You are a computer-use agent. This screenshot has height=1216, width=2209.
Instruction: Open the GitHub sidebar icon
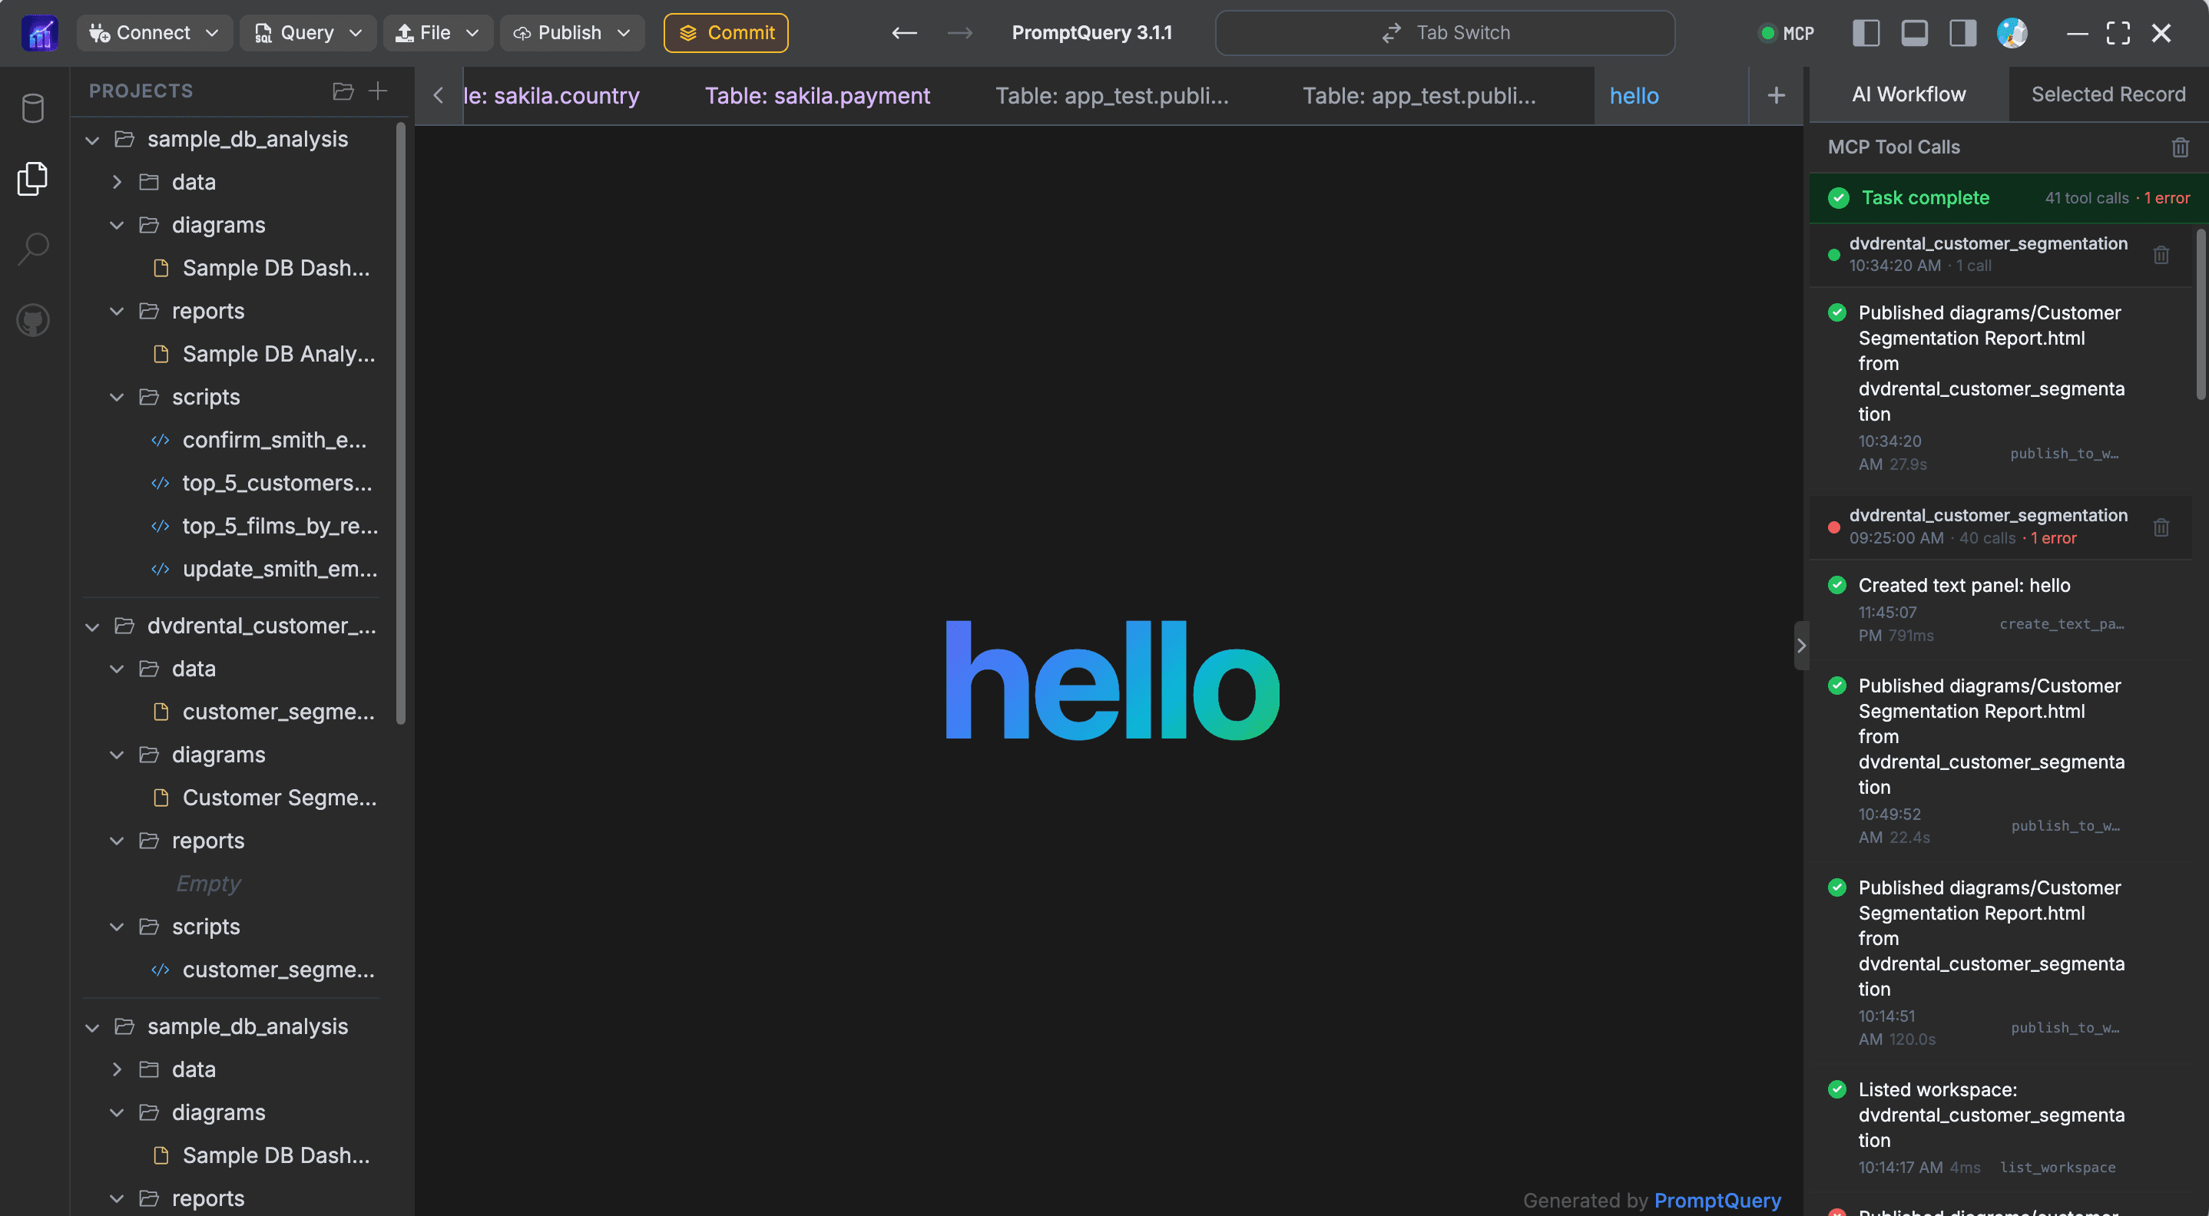coord(34,320)
